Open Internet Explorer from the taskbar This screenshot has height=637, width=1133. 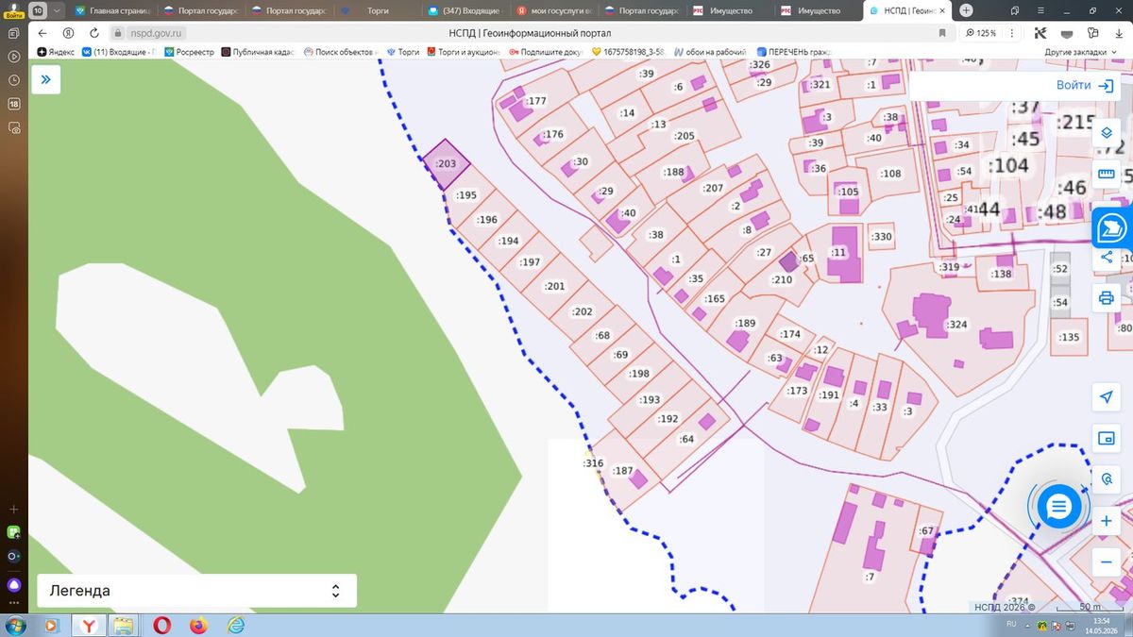point(235,625)
